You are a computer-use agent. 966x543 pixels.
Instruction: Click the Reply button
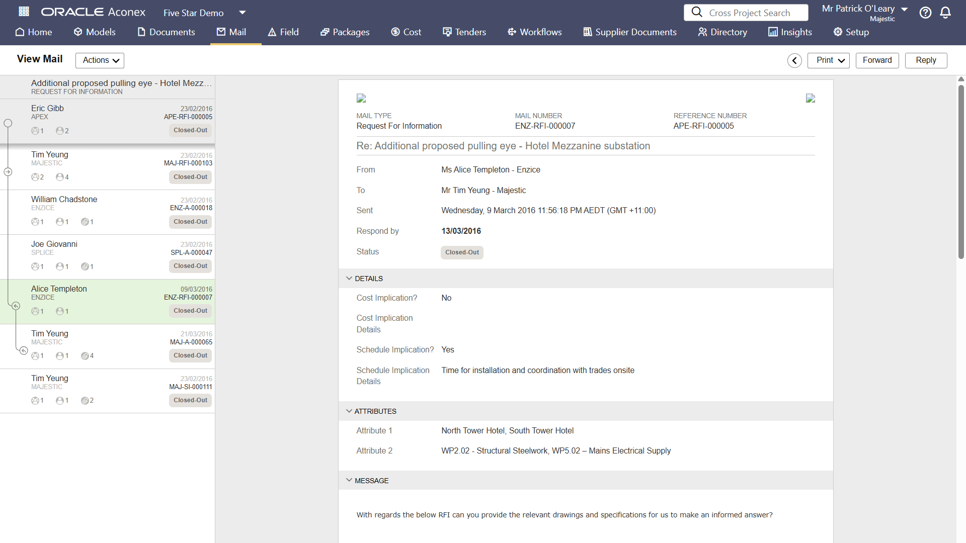tap(926, 60)
